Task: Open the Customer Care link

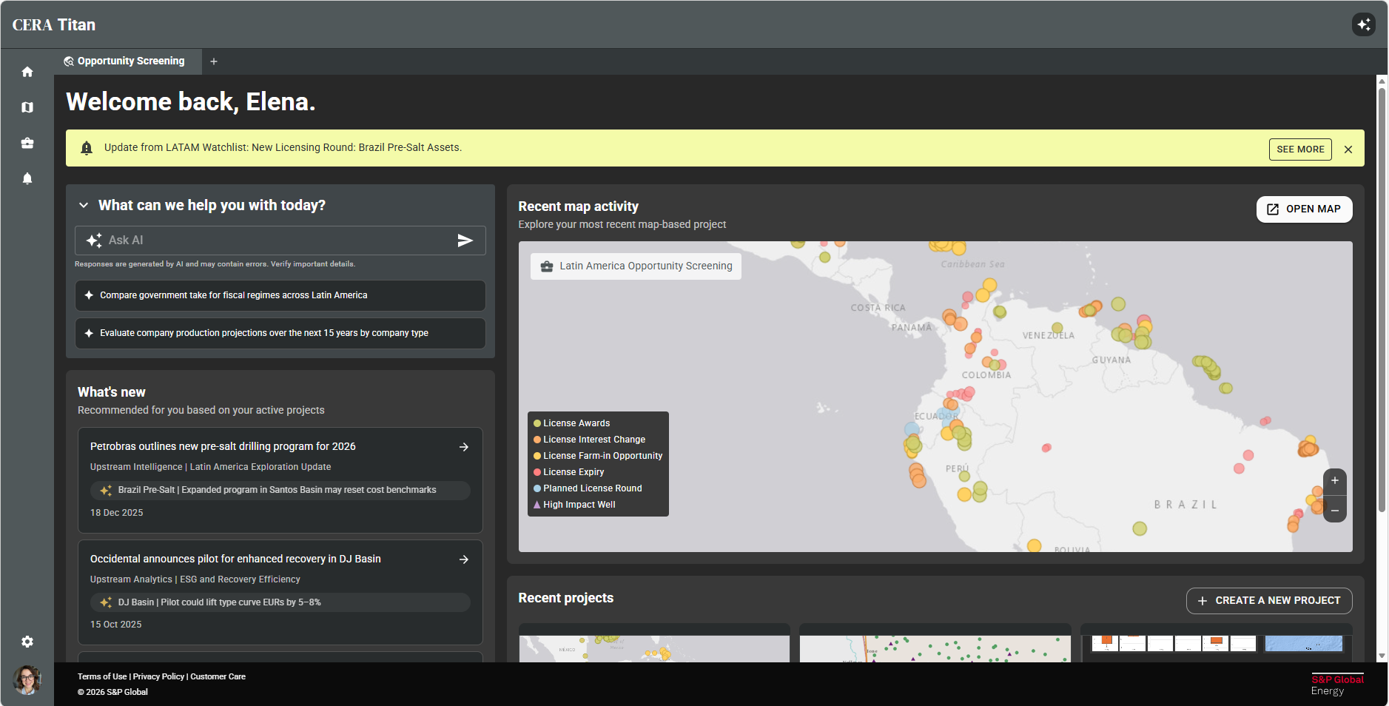Action: [218, 676]
